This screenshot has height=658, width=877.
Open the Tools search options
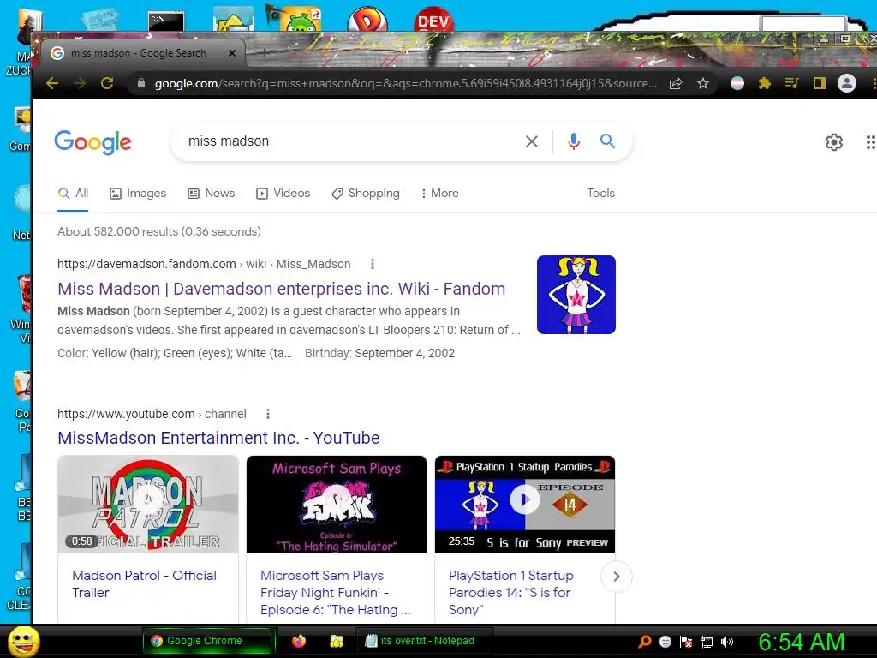point(600,193)
